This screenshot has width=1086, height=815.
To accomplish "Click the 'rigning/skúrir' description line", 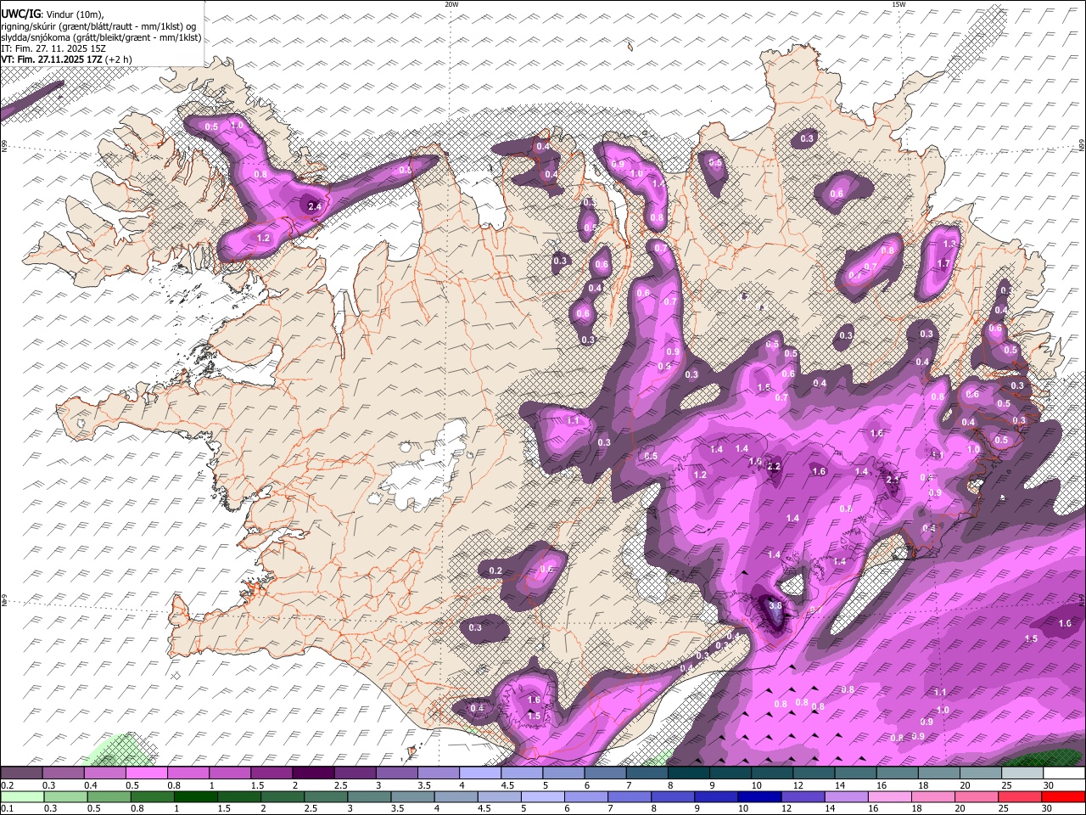I will tap(98, 26).
